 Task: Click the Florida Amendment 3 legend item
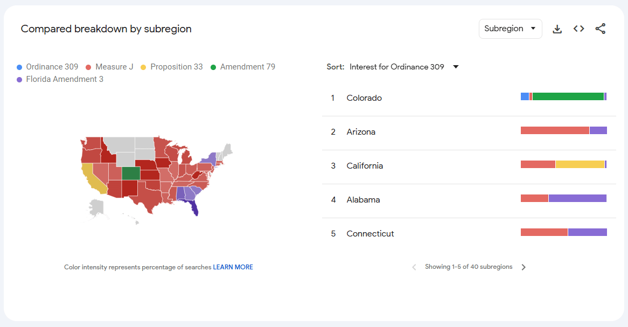(65, 79)
